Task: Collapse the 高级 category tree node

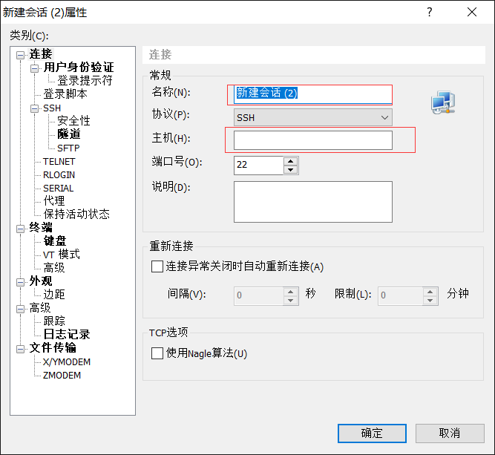Action: [20, 309]
